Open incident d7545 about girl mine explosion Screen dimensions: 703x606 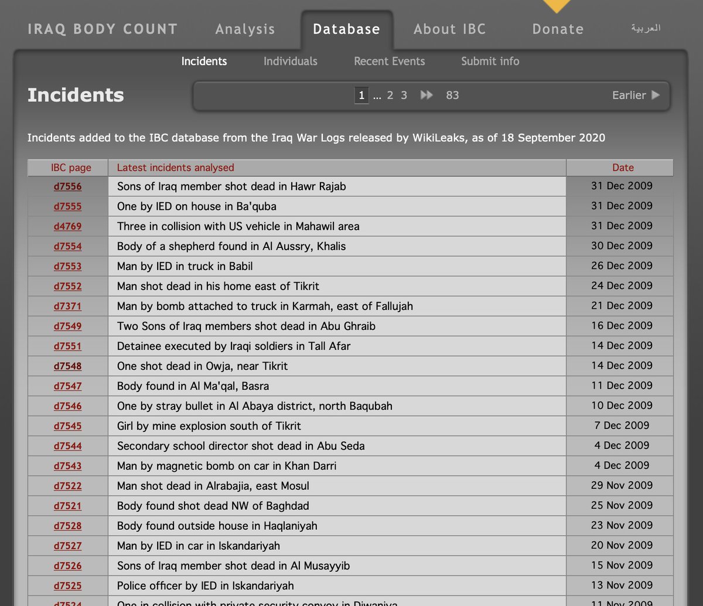[x=67, y=426]
